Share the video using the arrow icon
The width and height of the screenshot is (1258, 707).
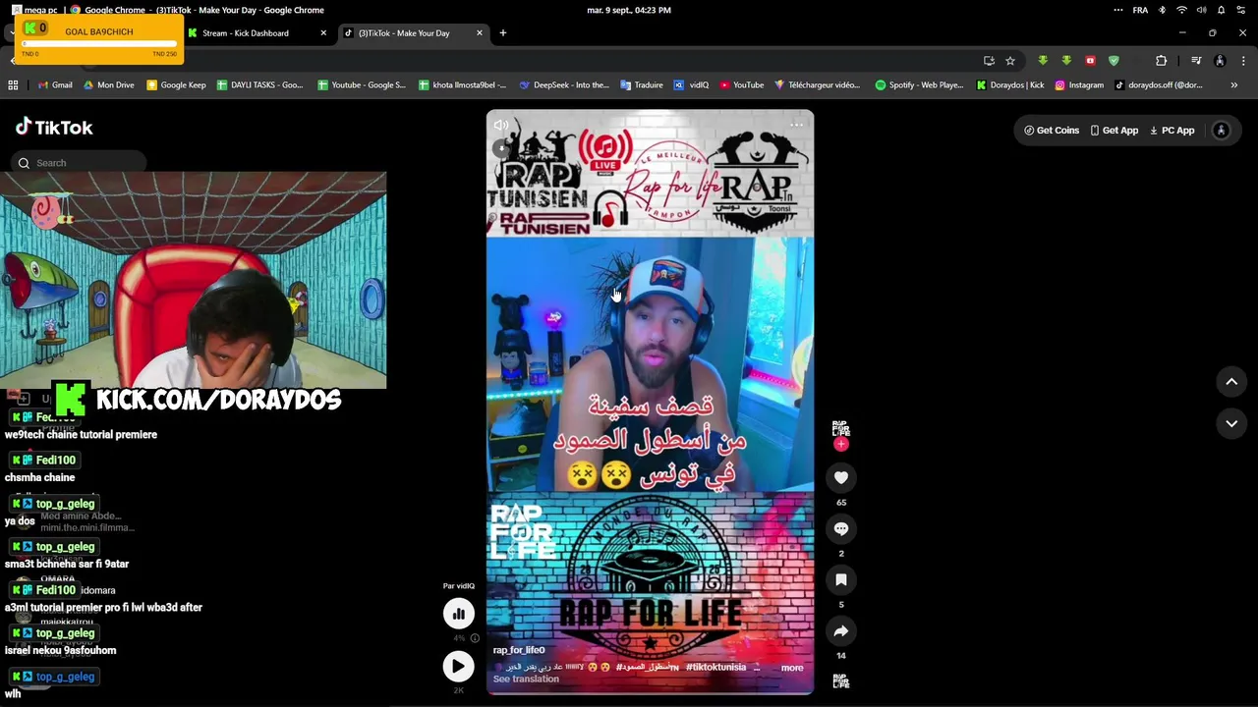coord(841,631)
